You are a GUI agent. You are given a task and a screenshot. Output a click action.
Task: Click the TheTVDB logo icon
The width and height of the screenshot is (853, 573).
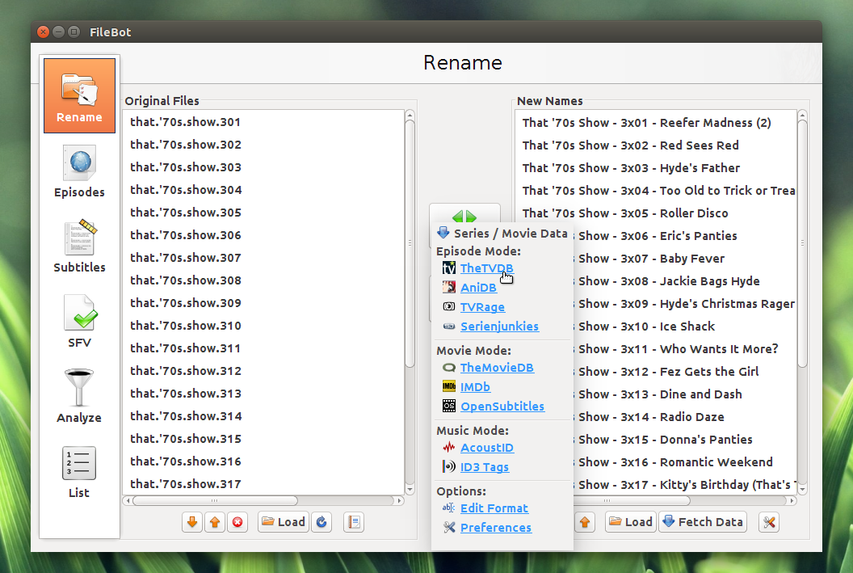coord(449,268)
